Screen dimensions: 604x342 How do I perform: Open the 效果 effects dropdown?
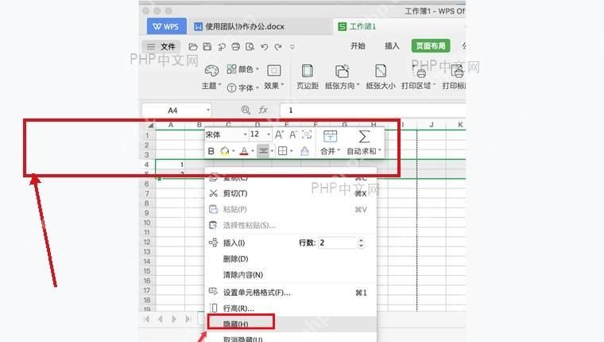tap(274, 76)
